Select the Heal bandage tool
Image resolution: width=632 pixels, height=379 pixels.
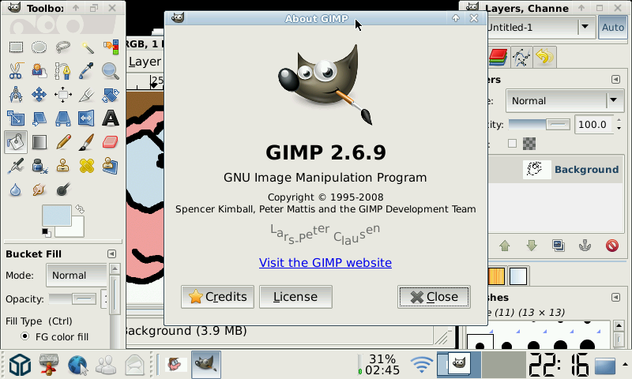87,166
